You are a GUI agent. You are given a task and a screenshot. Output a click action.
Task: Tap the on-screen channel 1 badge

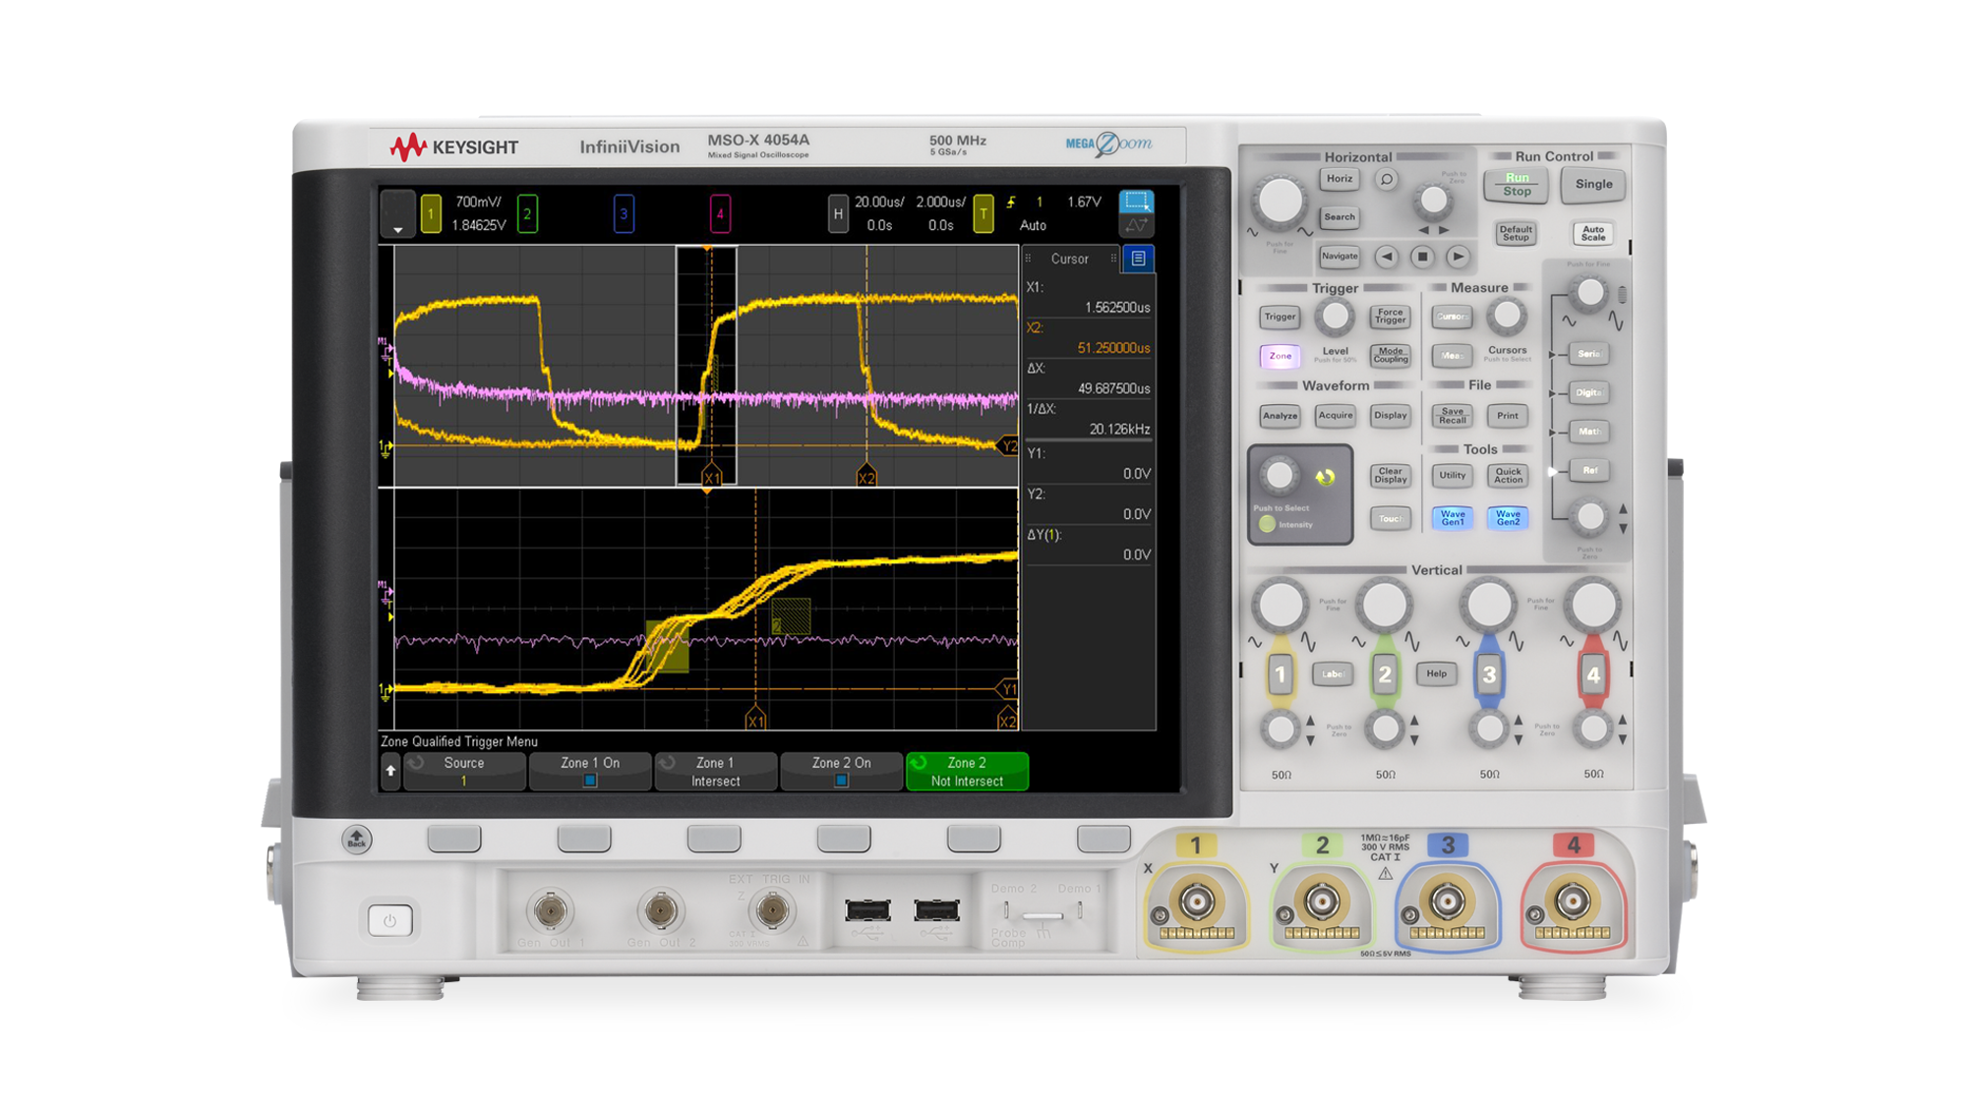(x=431, y=213)
